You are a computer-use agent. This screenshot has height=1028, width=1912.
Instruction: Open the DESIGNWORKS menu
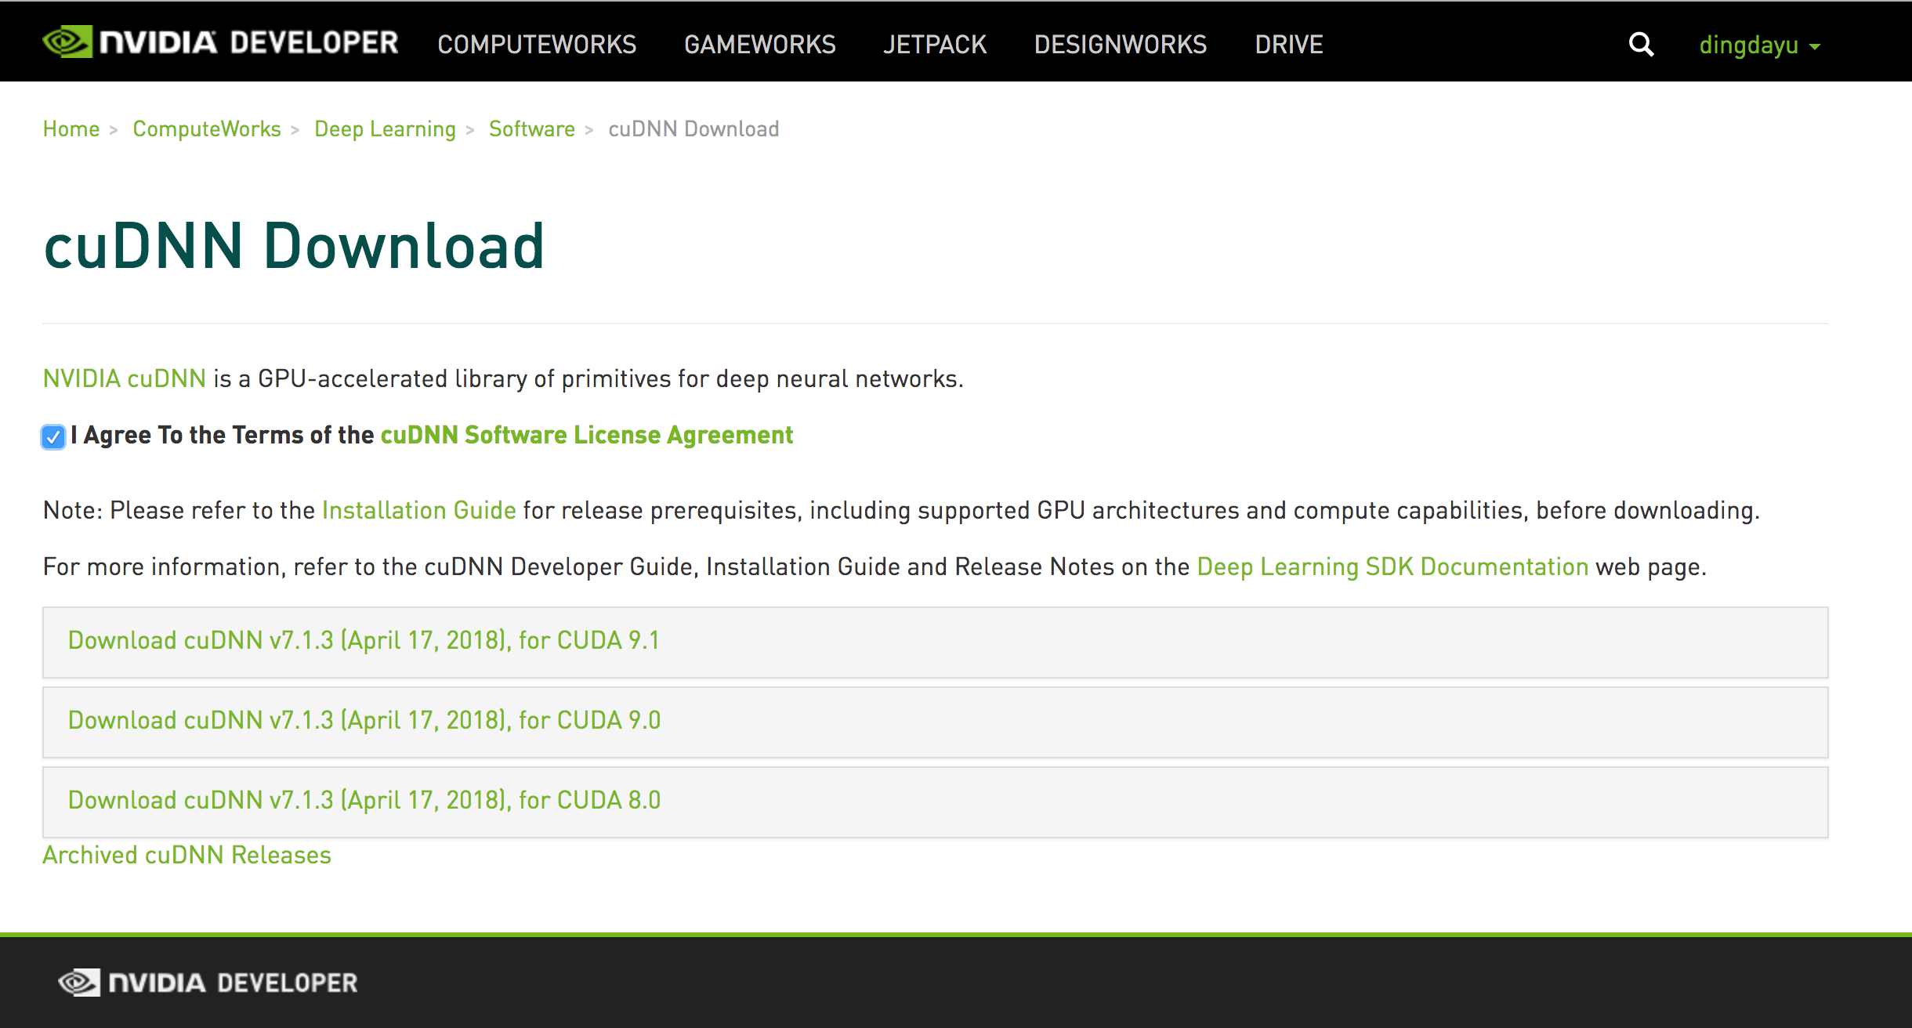[x=1121, y=45]
